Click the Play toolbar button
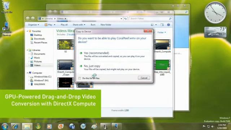Screen dimensions: 231x130 [x=48, y=25]
